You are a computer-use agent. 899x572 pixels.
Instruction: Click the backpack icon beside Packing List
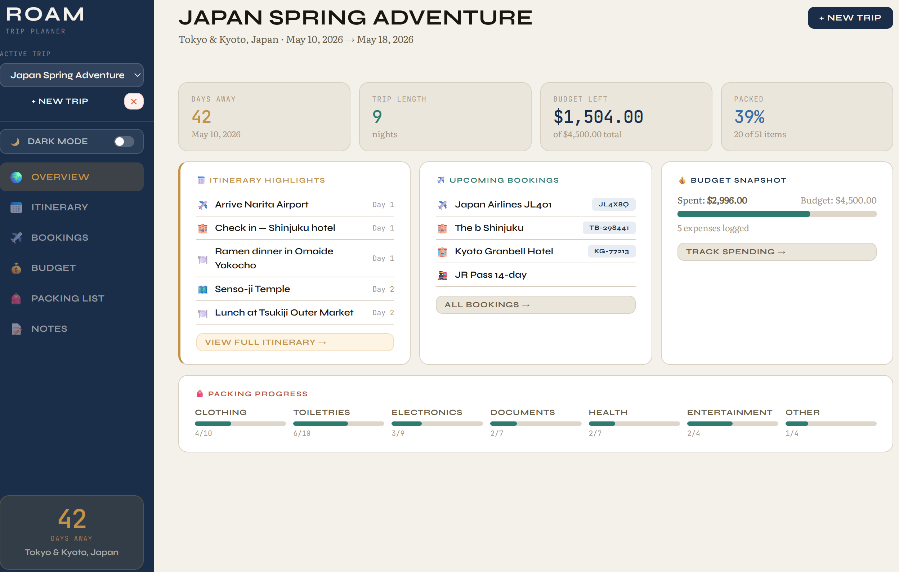[16, 298]
